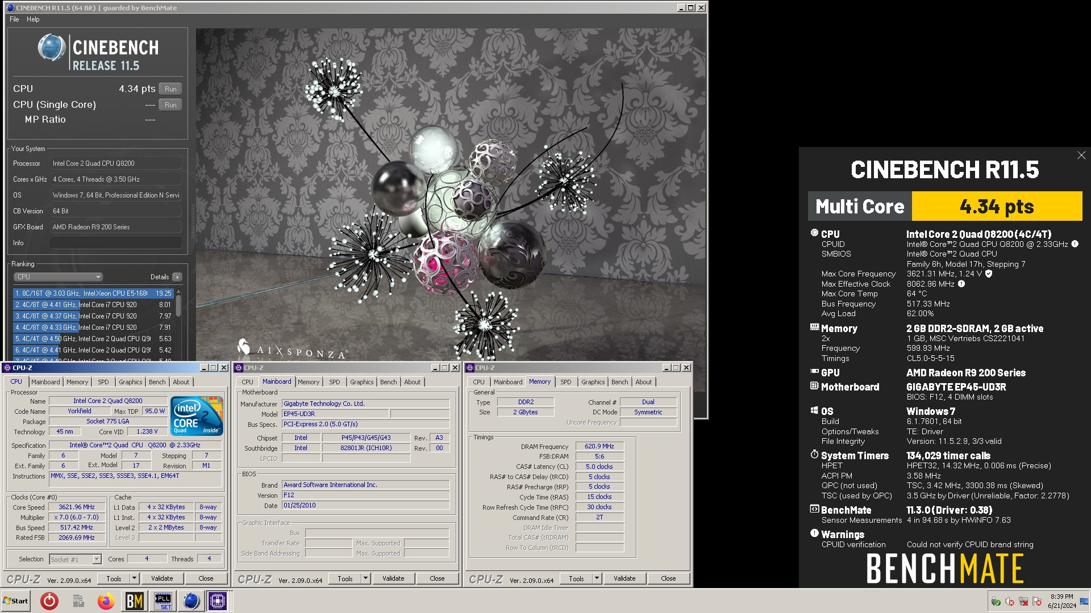The width and height of the screenshot is (1091, 613).
Task: Click the Cinebench title bar icon
Action: tap(10, 8)
